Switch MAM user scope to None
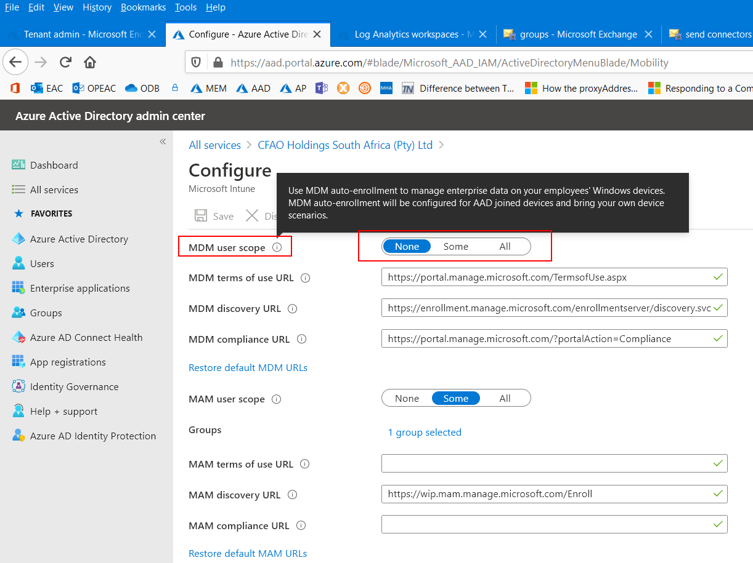The image size is (753, 563). (x=407, y=398)
